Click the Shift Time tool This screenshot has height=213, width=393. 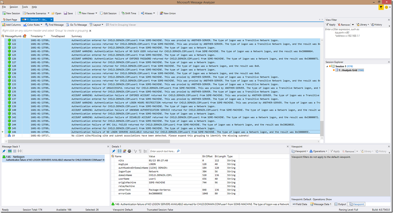[129, 13]
